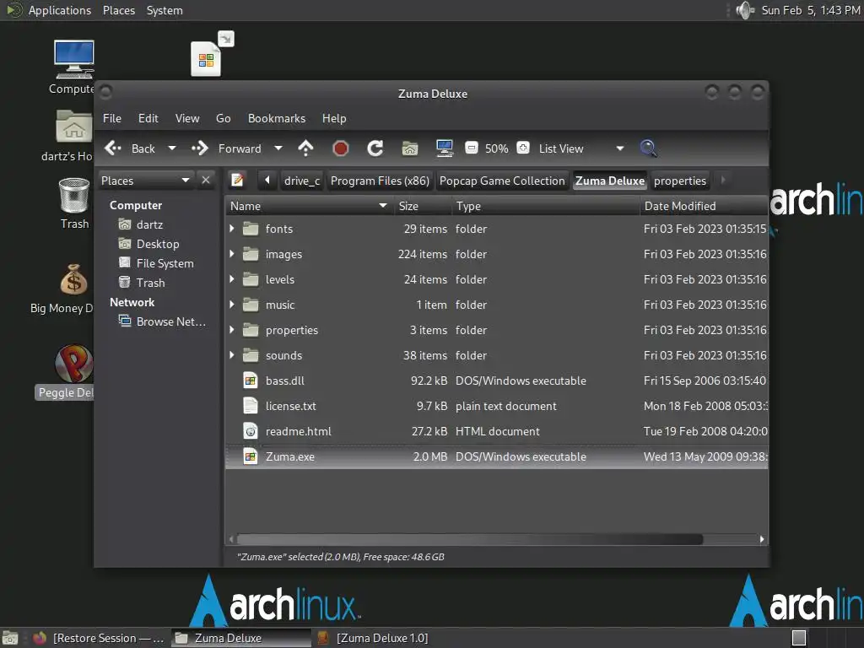864x648 pixels.
Task: Open File System in the sidebar
Action: [165, 263]
